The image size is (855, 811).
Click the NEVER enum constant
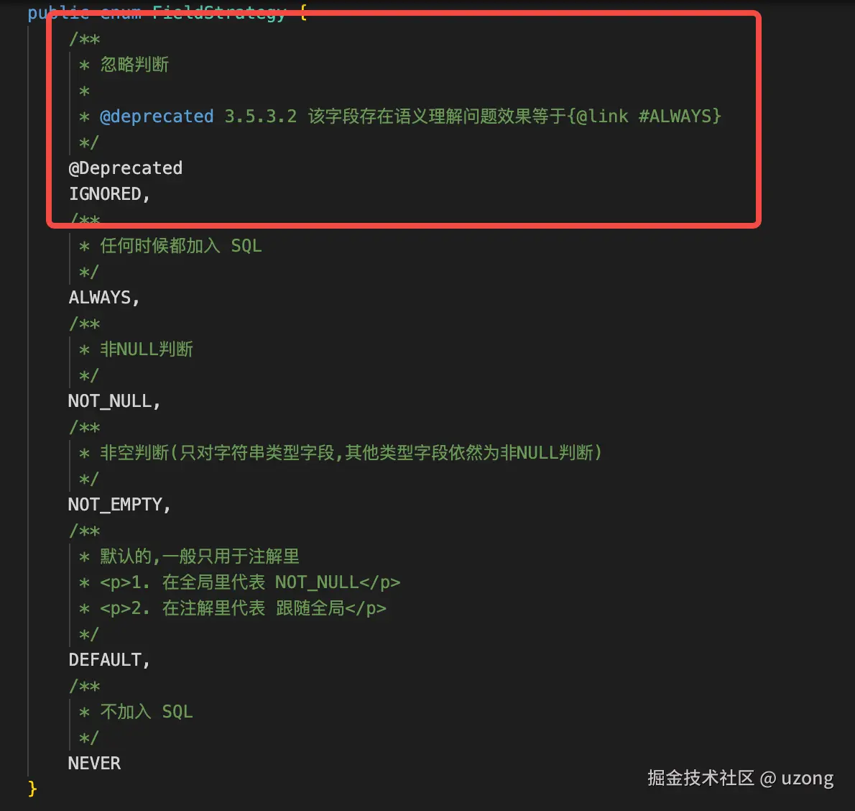[94, 764]
